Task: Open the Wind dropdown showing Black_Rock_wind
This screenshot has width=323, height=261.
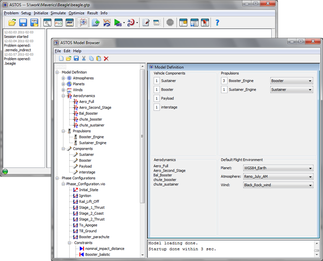Action: coord(278,185)
